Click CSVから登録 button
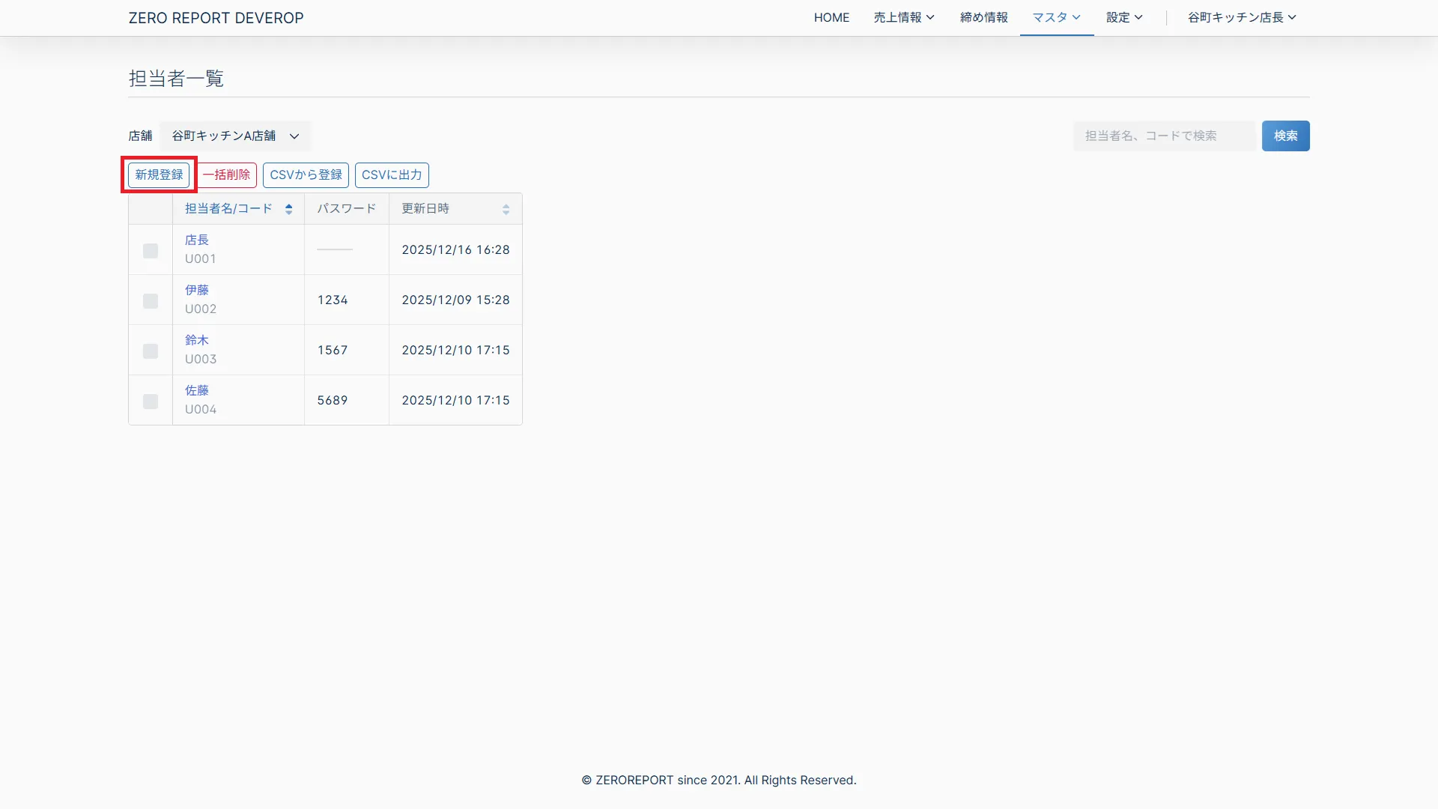1438x809 pixels. point(306,175)
